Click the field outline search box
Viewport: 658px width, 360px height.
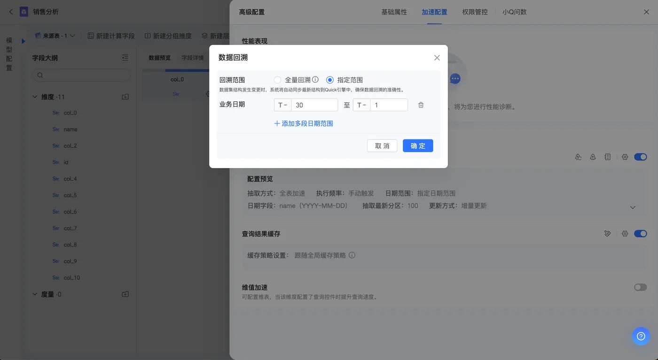81,75
